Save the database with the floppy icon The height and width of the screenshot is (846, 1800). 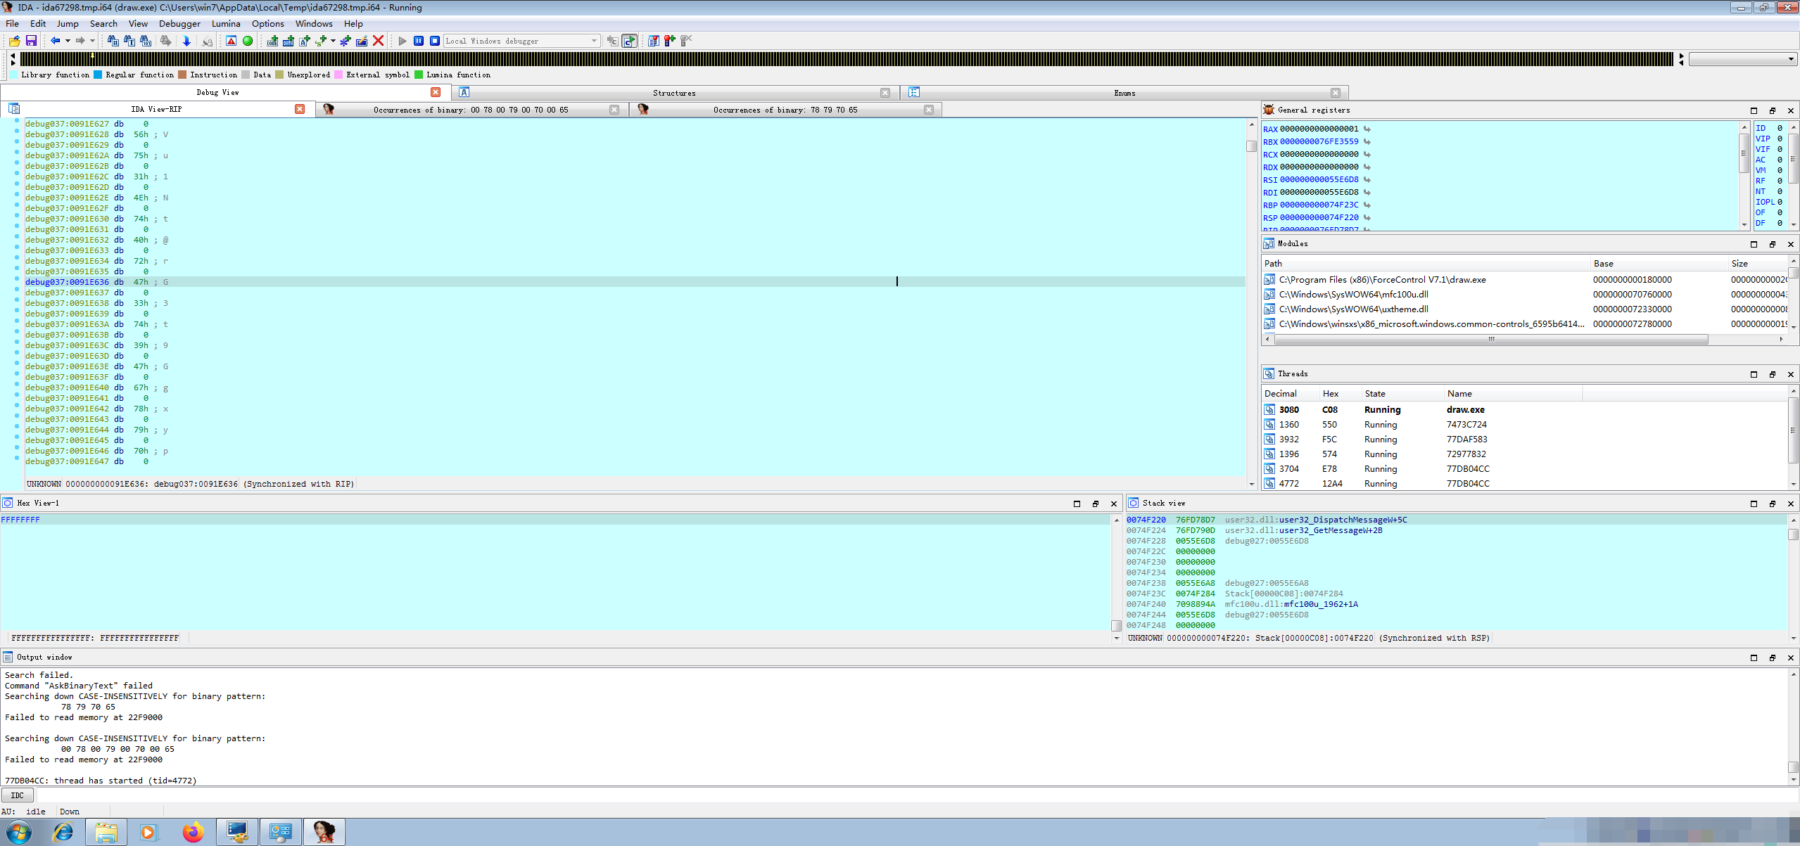point(31,41)
